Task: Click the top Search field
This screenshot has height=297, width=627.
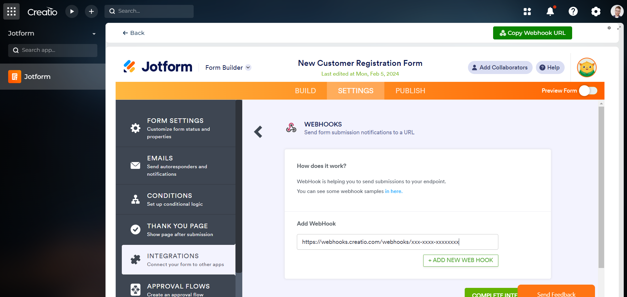Action: (149, 11)
